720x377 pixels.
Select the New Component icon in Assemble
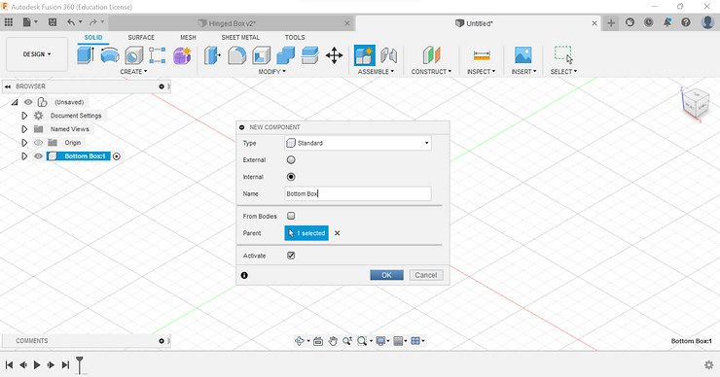point(365,55)
